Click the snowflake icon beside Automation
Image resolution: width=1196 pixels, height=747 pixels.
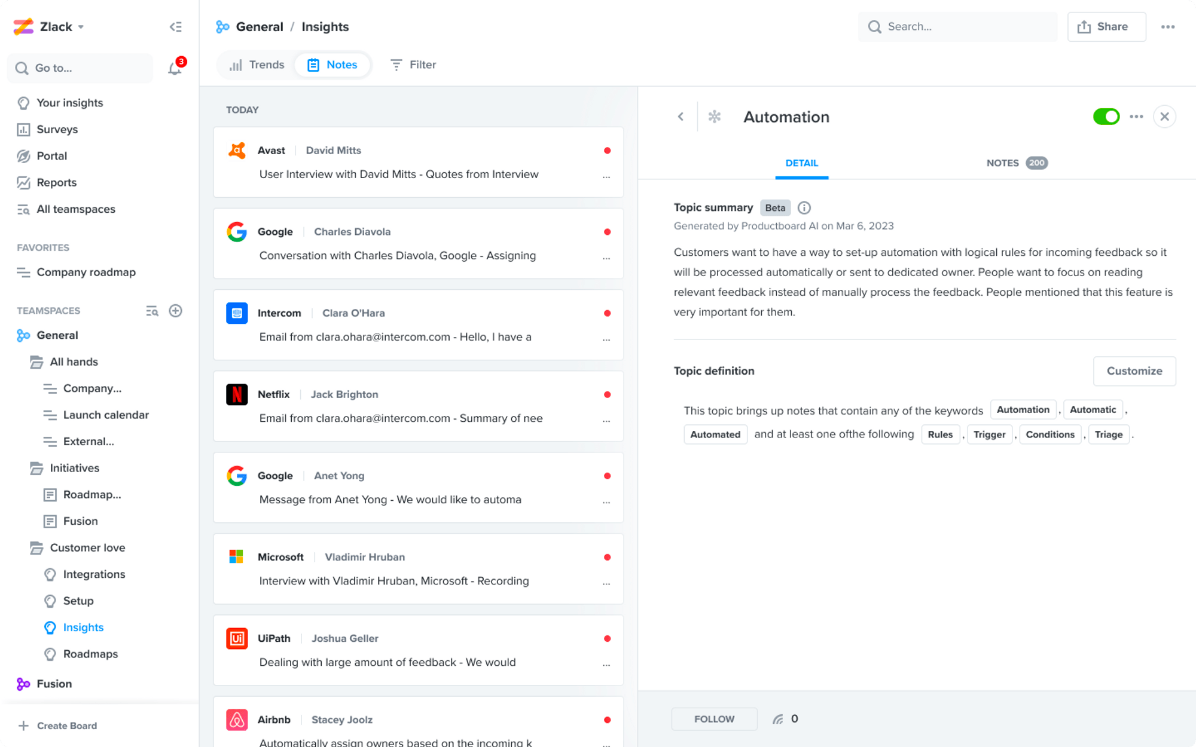714,117
